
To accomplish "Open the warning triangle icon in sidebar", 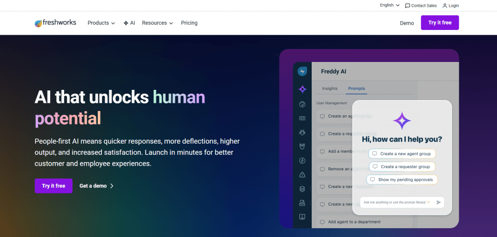I will pos(302,175).
